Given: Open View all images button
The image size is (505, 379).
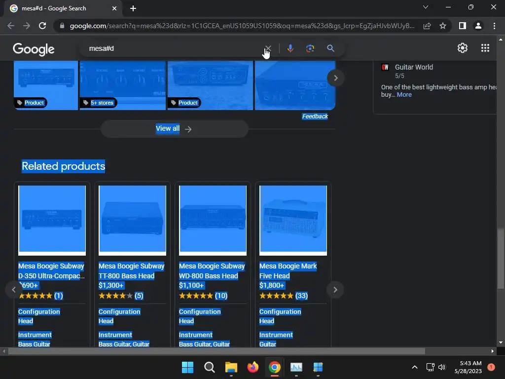Looking at the screenshot, I should coord(174,129).
